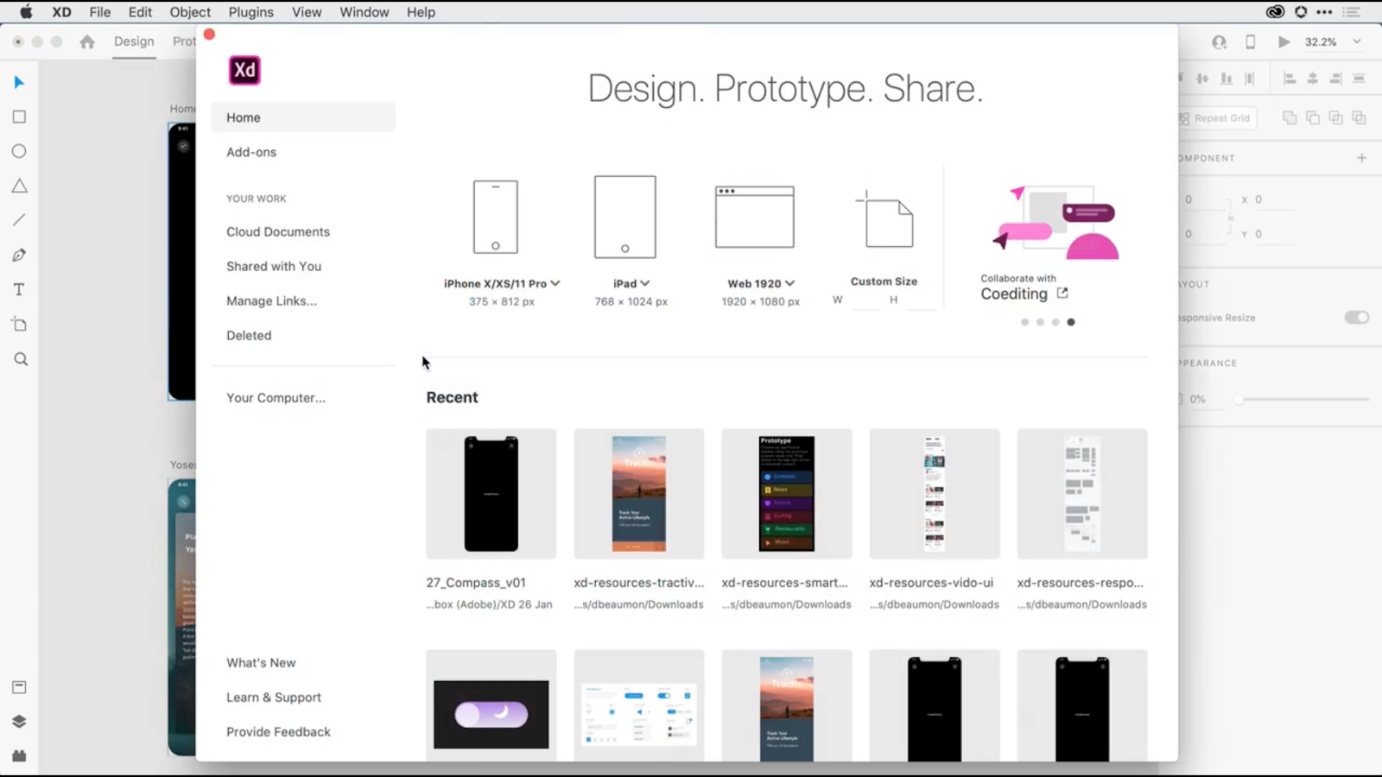Click the custom size height field
Image resolution: width=1382 pixels, height=777 pixels.
coord(921,300)
